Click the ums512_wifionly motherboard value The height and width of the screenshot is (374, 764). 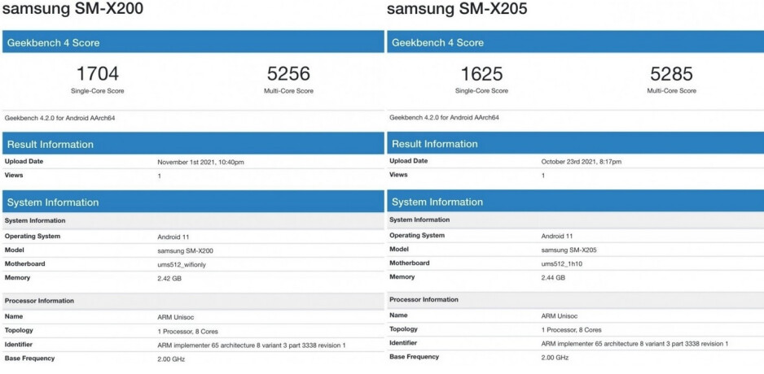pyautogui.click(x=184, y=263)
